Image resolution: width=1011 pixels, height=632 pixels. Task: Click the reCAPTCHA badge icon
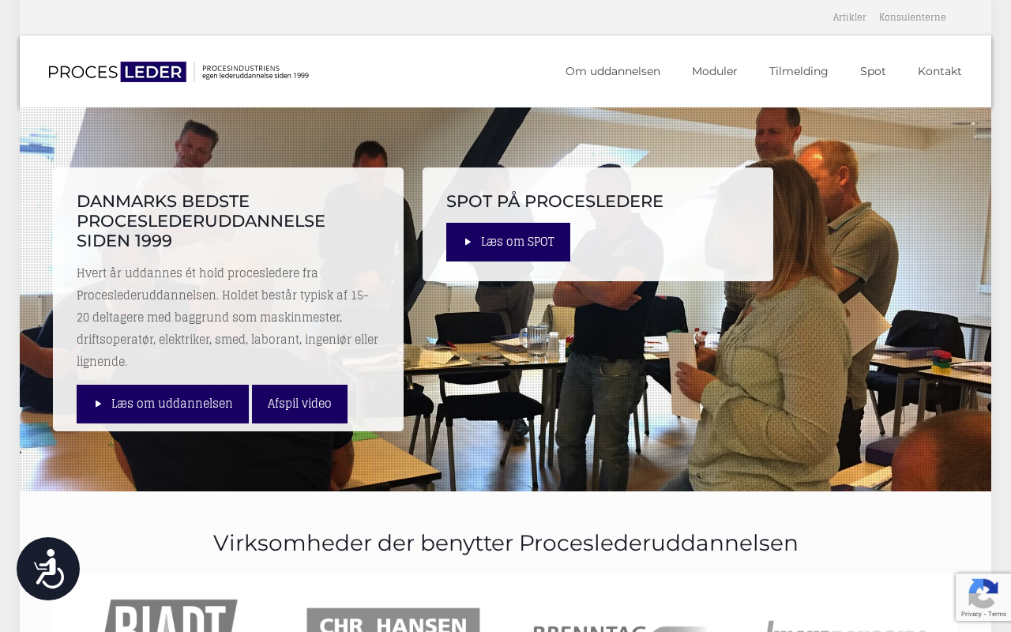tap(983, 594)
